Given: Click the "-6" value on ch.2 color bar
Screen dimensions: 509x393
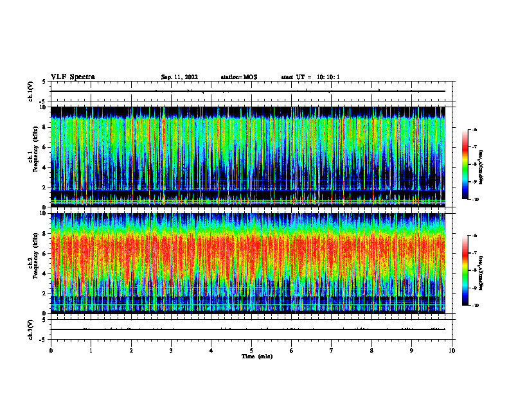Looking at the screenshot, I should point(474,236).
